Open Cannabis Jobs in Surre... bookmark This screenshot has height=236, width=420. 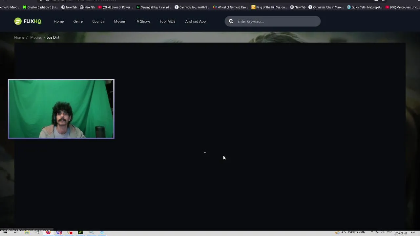pos(326,7)
